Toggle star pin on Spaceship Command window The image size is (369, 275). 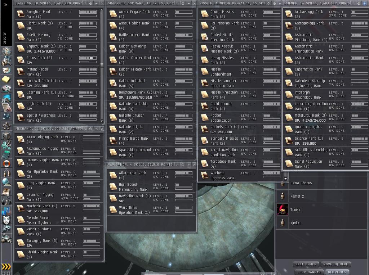177,3
